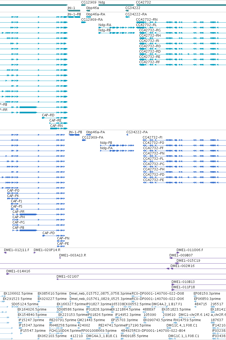Click transcript label CAP-RE

pyautogui.click(x=56, y=120)
